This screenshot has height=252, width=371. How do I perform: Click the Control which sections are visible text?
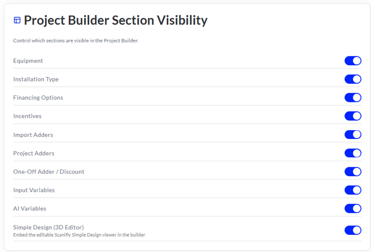[76, 40]
